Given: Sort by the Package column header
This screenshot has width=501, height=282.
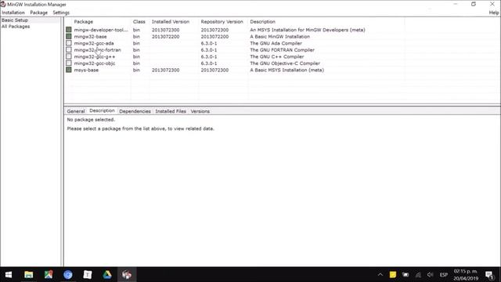Looking at the screenshot, I should tap(84, 22).
